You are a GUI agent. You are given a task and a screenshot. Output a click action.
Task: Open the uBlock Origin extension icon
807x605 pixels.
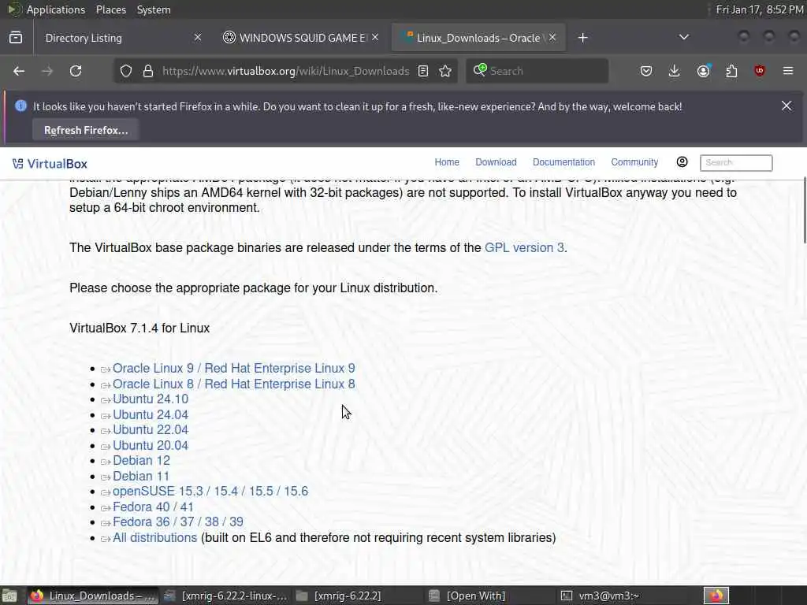click(x=760, y=71)
